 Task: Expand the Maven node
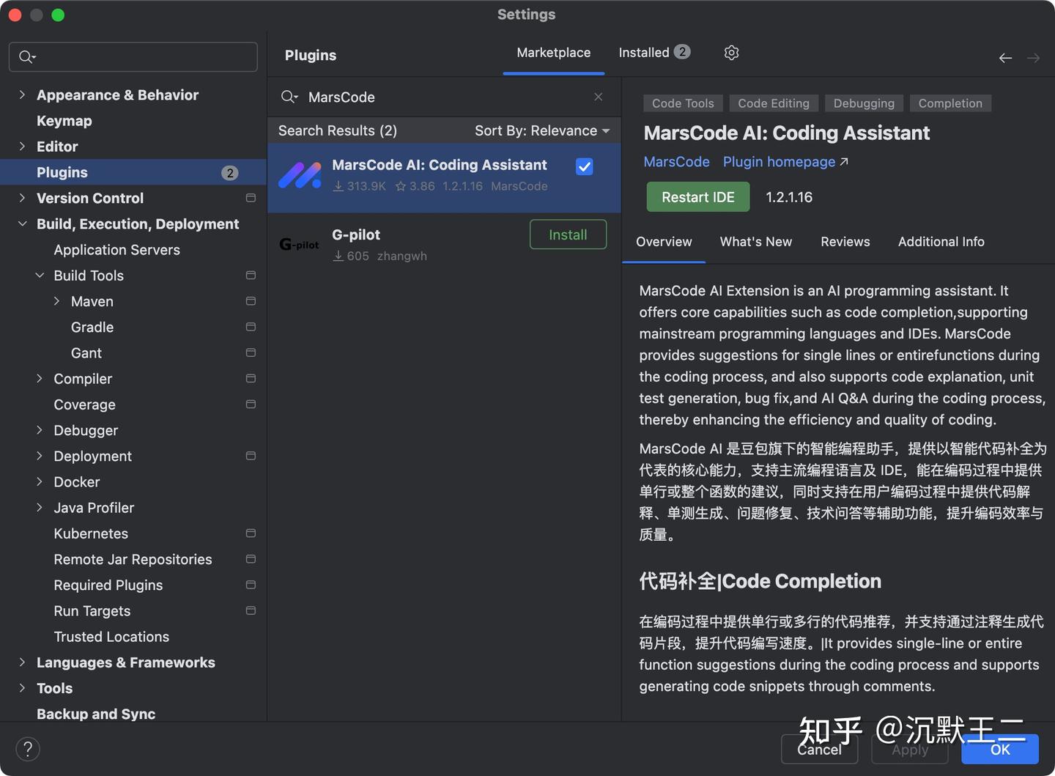56,301
